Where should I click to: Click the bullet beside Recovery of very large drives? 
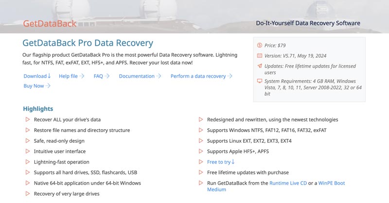tap(28, 194)
